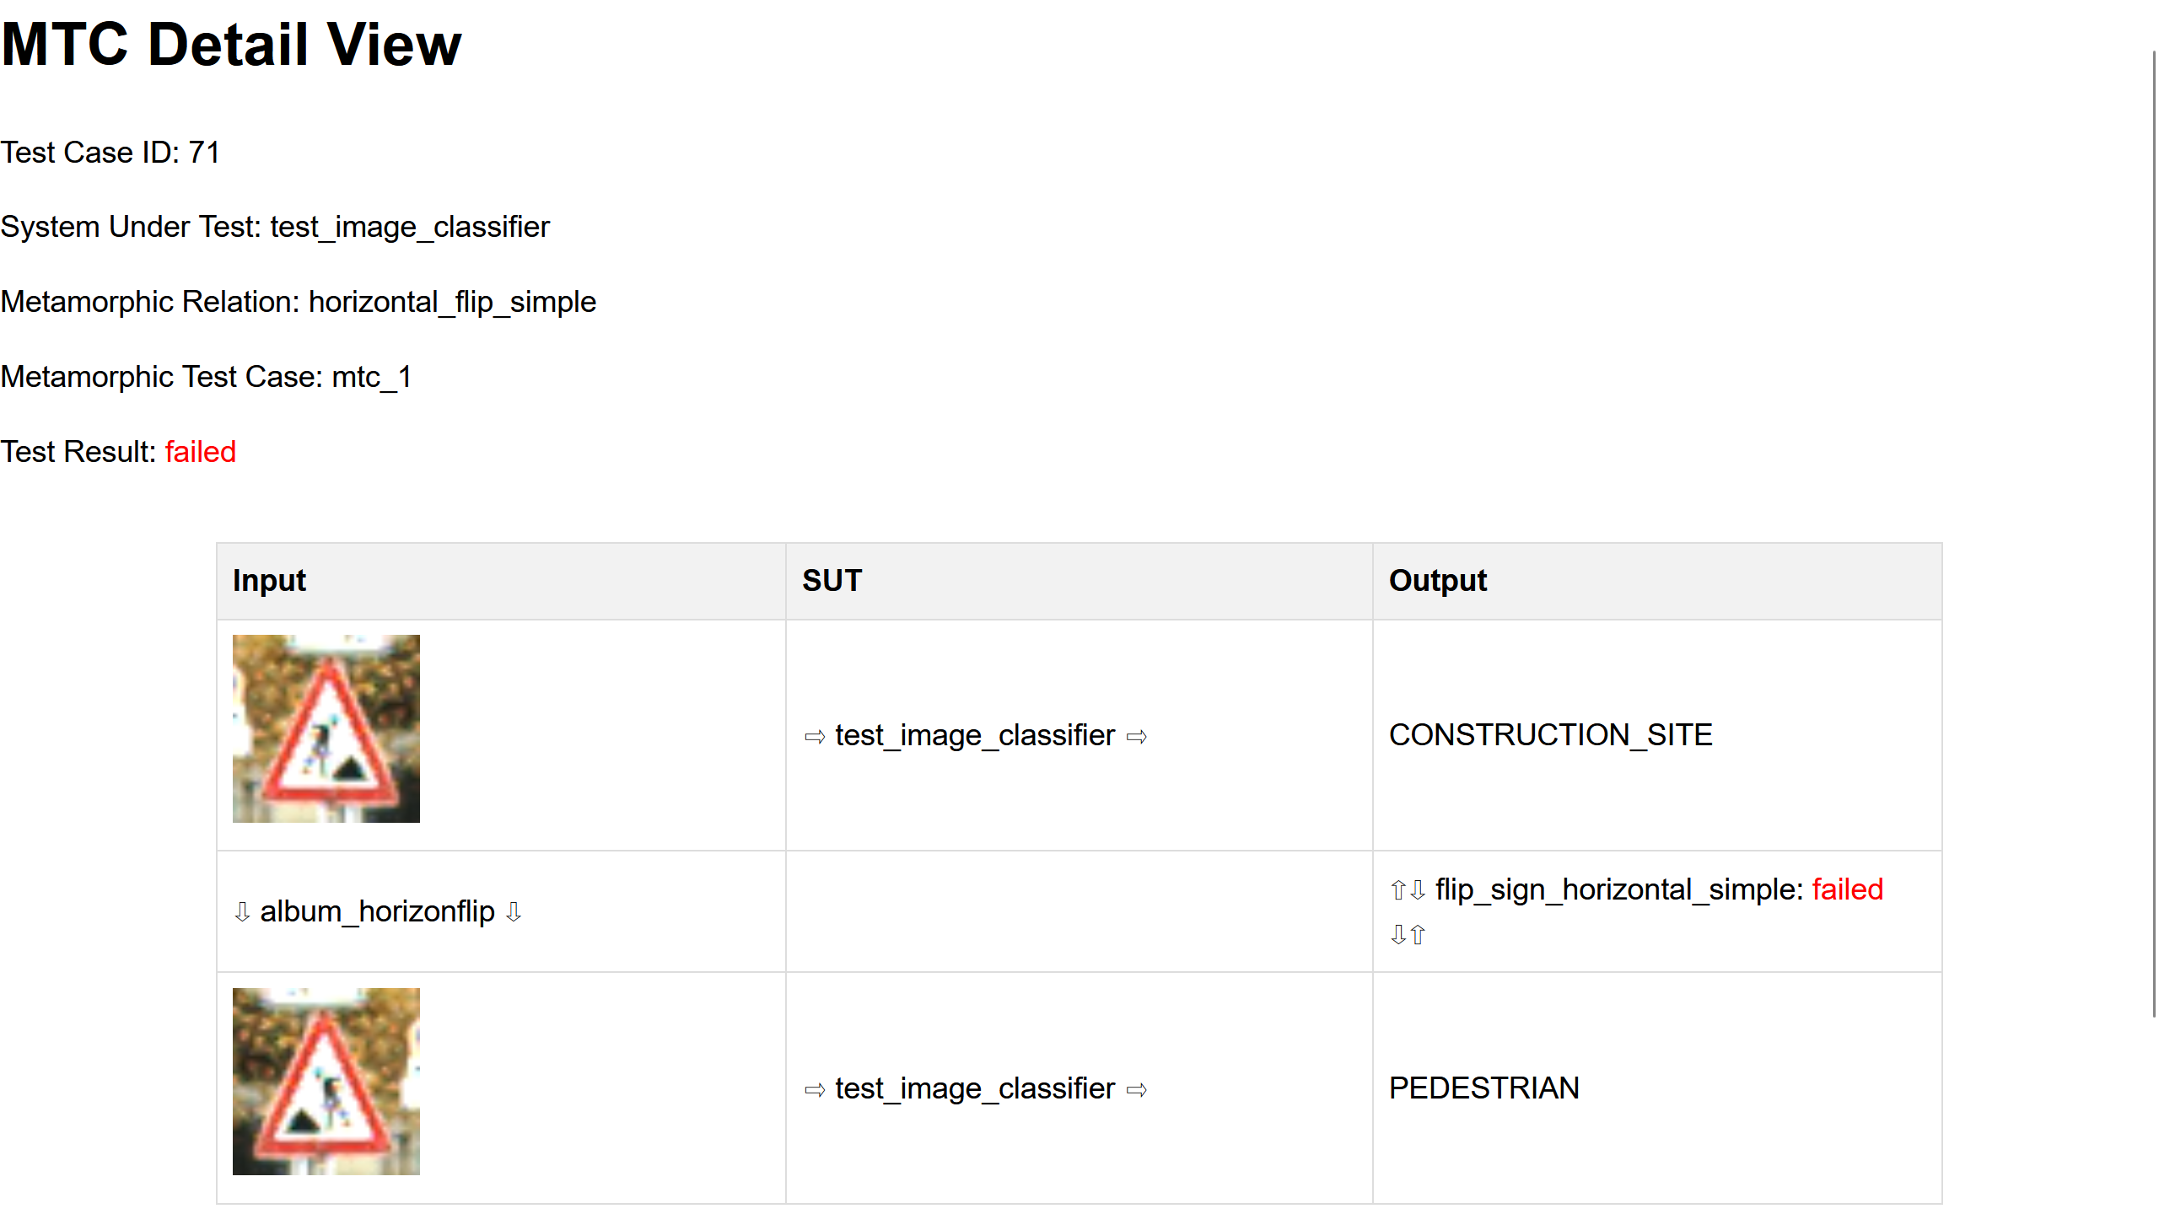The width and height of the screenshot is (2159, 1214).
Task: Click the down arrow before album_horizonflip
Action: click(242, 912)
